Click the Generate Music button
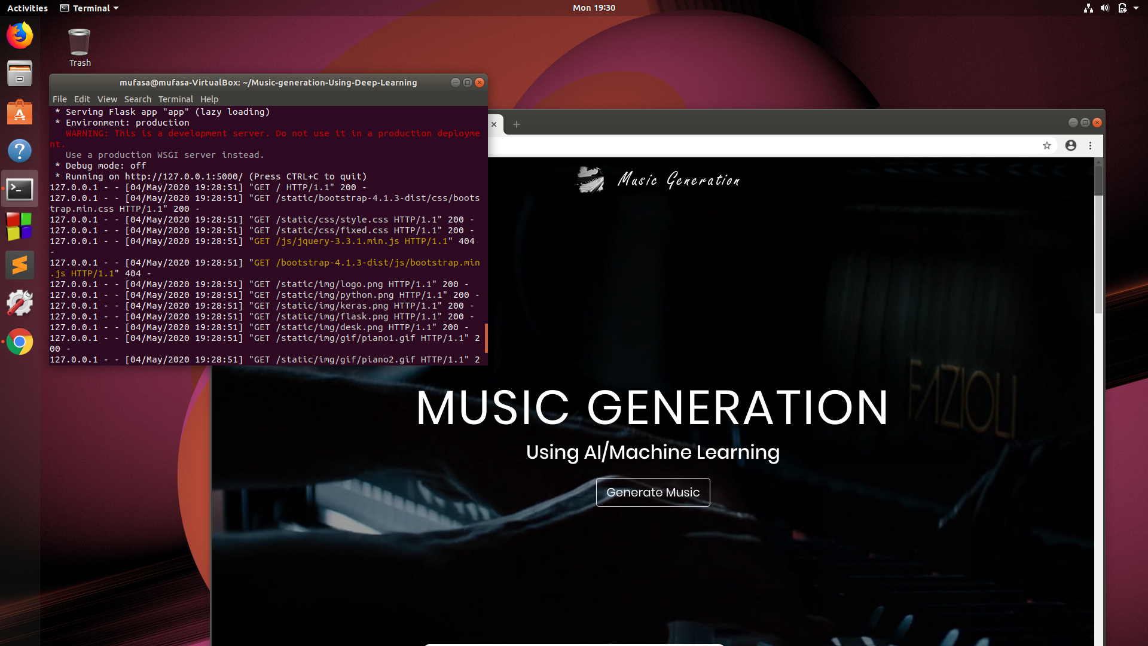This screenshot has width=1148, height=646. (652, 492)
